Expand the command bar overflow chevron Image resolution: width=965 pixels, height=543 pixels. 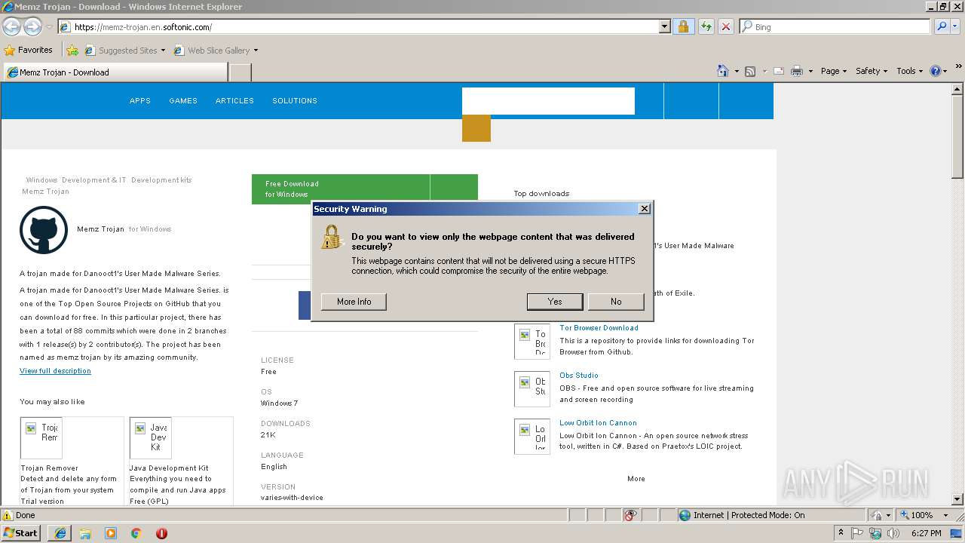click(x=958, y=67)
